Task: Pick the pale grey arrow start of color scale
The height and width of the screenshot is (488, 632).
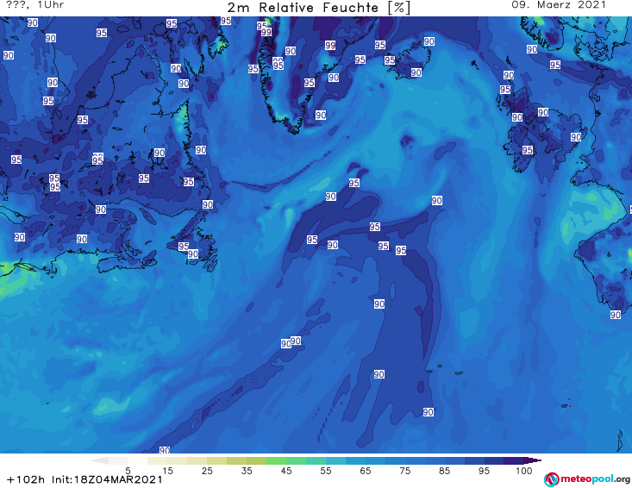Action: click(x=100, y=460)
